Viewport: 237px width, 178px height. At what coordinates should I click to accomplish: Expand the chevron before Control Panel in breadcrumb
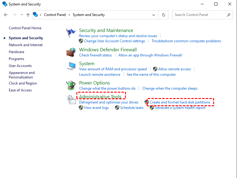40,15
